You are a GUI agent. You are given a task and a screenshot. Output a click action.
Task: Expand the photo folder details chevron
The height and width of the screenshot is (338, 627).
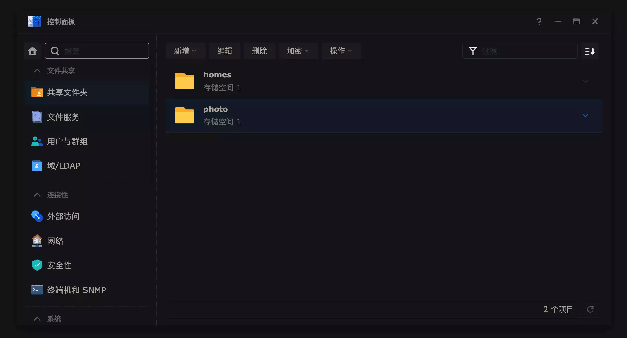tap(585, 115)
